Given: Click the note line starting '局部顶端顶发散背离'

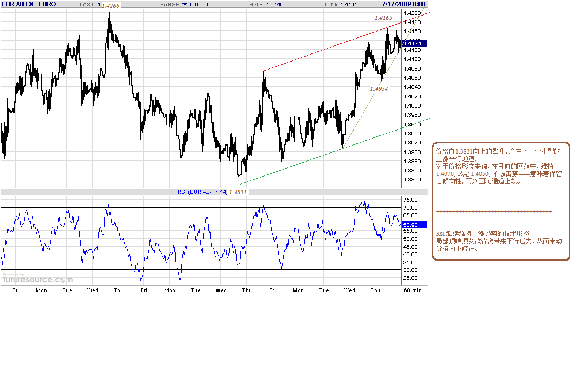Looking at the screenshot, I should 499,241.
